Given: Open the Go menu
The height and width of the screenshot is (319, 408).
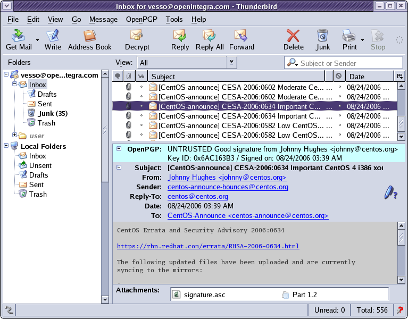Looking at the screenshot, I should point(76,20).
